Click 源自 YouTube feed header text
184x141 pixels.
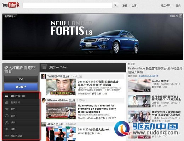pyautogui.click(x=58, y=67)
